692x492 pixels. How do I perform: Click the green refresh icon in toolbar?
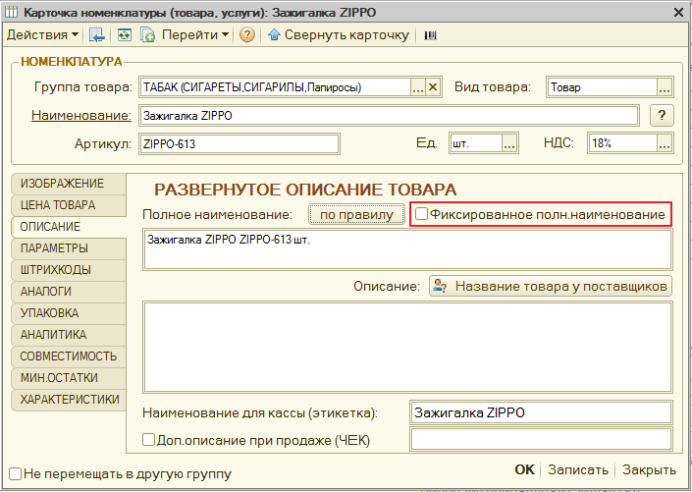125,35
